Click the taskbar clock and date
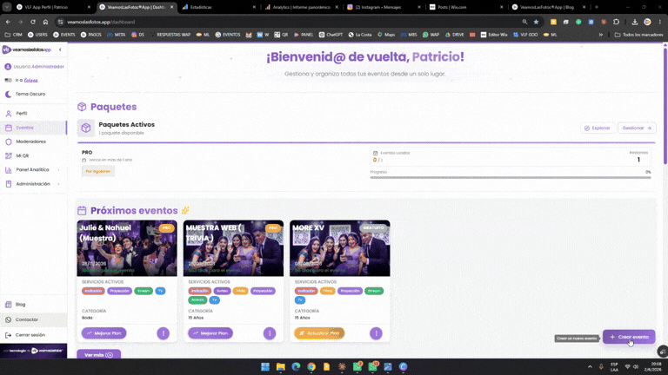 tap(656, 366)
